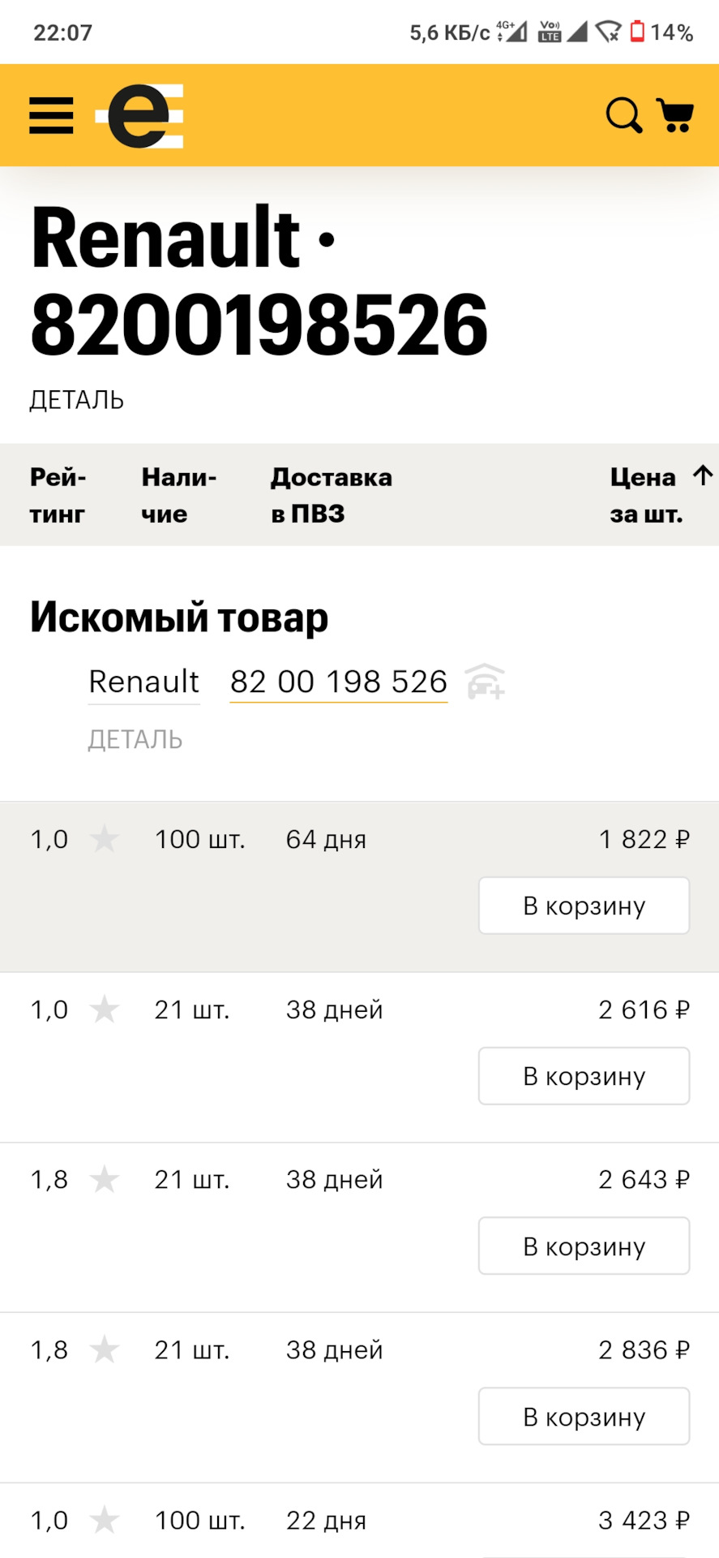This screenshot has height=1558, width=719.
Task: Sort offers by Наличие column
Action: [179, 495]
